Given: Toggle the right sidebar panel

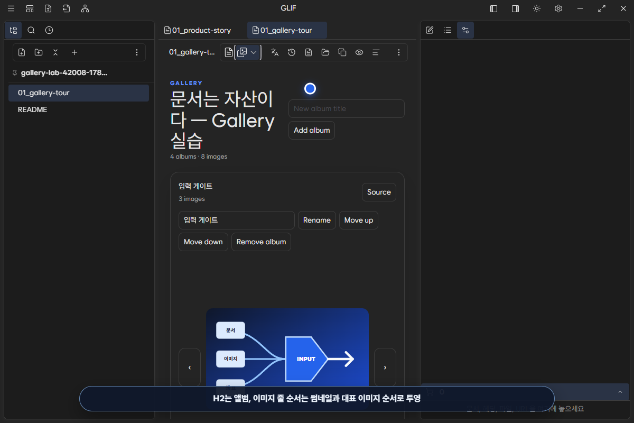Looking at the screenshot, I should click(515, 8).
